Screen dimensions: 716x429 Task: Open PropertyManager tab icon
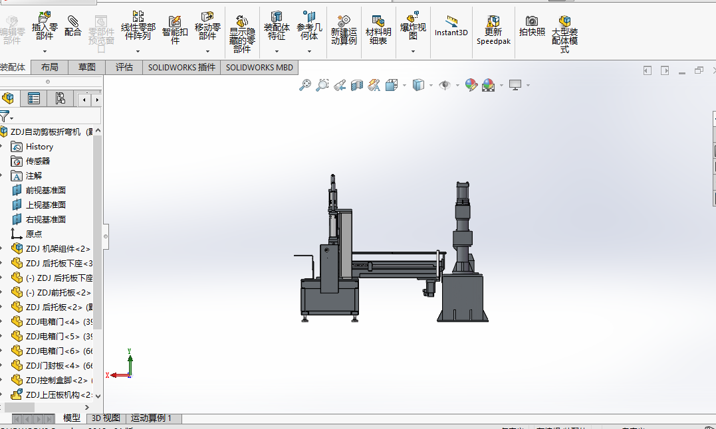point(34,98)
